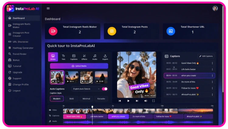Select Life looks better timeline caption block
228x129 pixels.
(97, 117)
